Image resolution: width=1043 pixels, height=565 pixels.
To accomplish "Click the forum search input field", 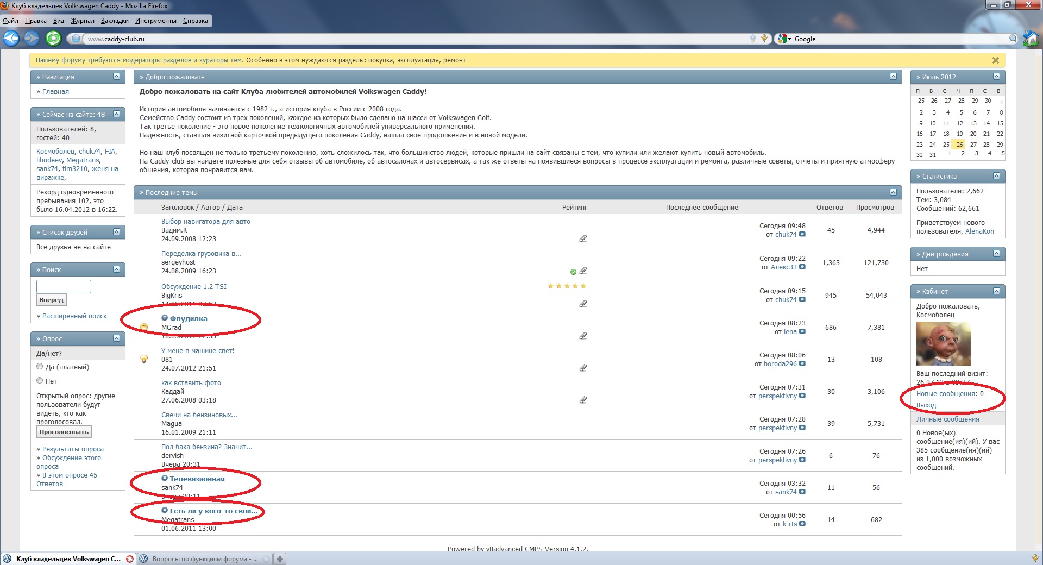I will pyautogui.click(x=64, y=286).
